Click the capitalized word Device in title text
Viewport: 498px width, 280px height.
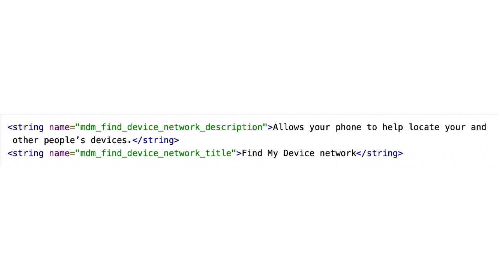point(299,153)
